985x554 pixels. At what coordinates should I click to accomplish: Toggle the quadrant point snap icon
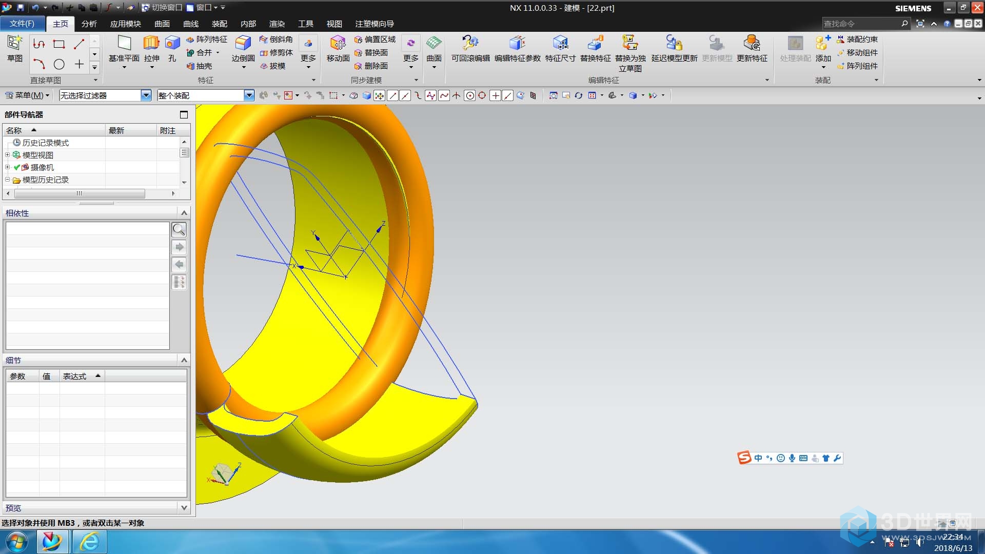482,95
